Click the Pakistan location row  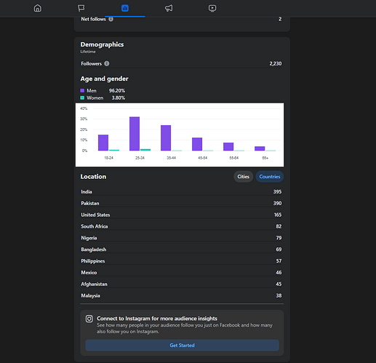pyautogui.click(x=181, y=203)
